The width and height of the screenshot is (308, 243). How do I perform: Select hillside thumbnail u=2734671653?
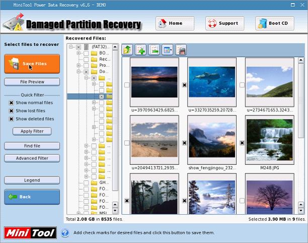270,82
